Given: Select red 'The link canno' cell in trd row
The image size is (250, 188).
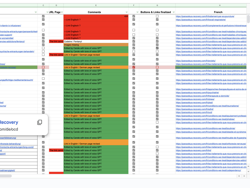Looking at the screenshot, I should tap(56, 150).
